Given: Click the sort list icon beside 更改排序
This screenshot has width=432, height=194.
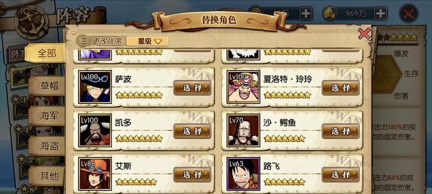Looking at the screenshot, I should coord(83,41).
